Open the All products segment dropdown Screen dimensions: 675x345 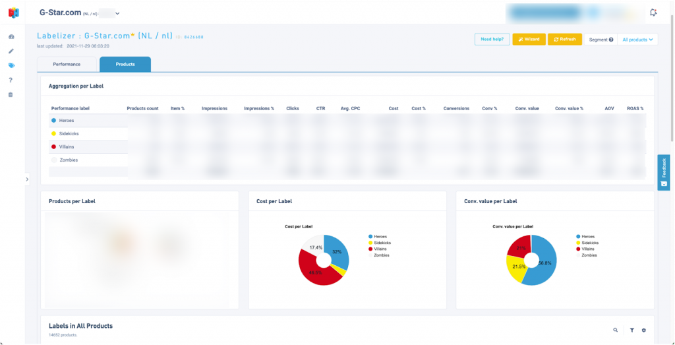pyautogui.click(x=637, y=40)
